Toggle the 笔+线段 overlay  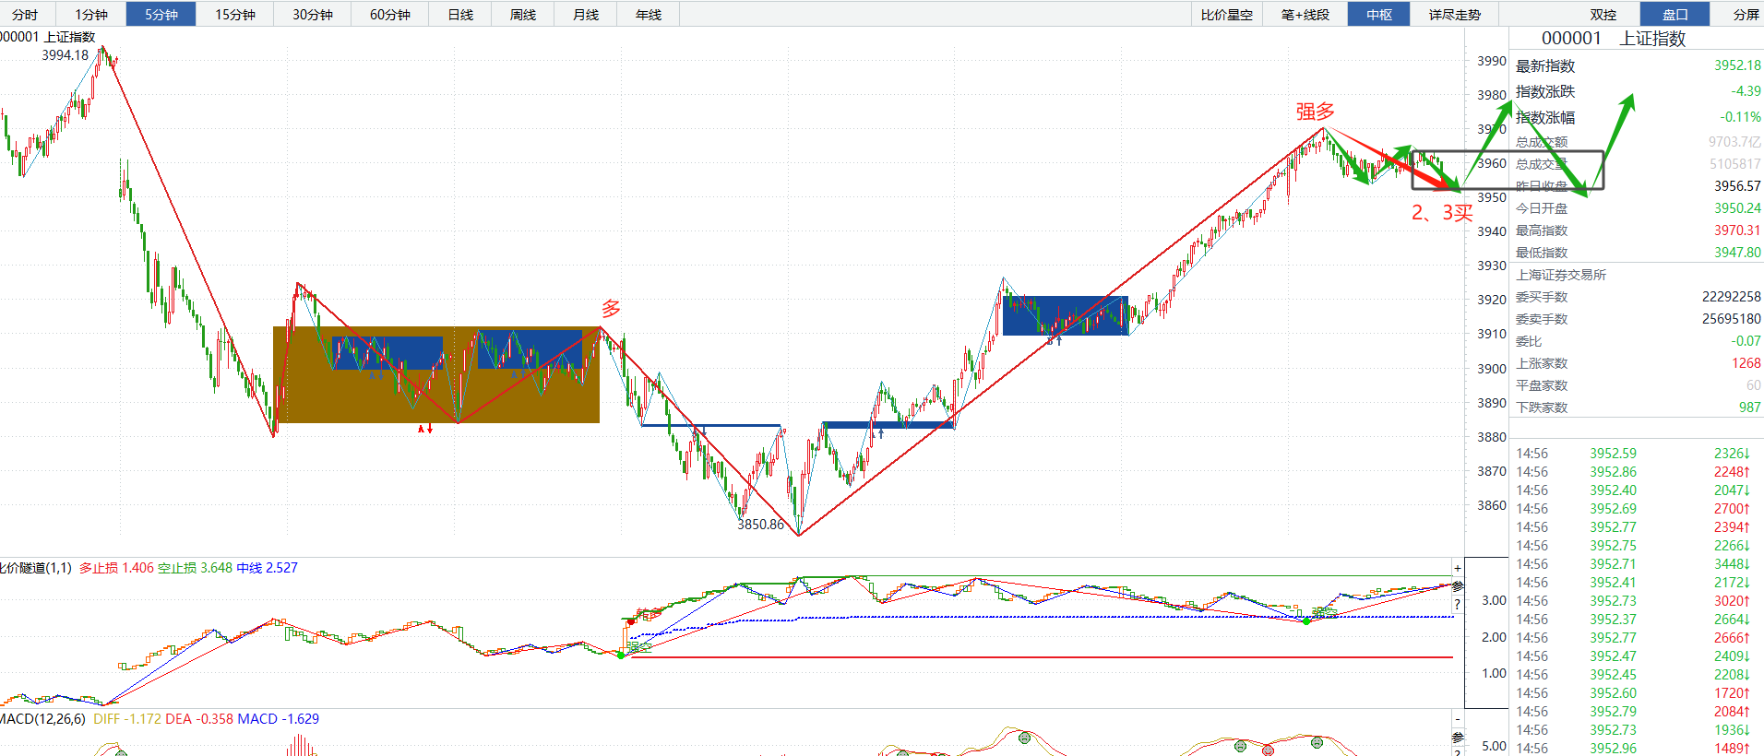pos(1305,14)
